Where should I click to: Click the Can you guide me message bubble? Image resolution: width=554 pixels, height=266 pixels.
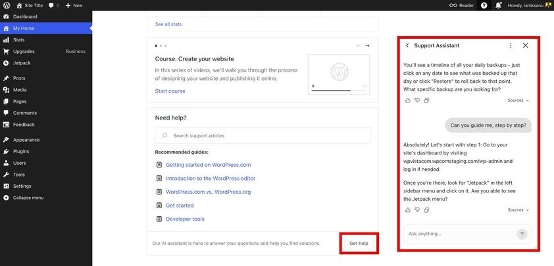(488, 125)
